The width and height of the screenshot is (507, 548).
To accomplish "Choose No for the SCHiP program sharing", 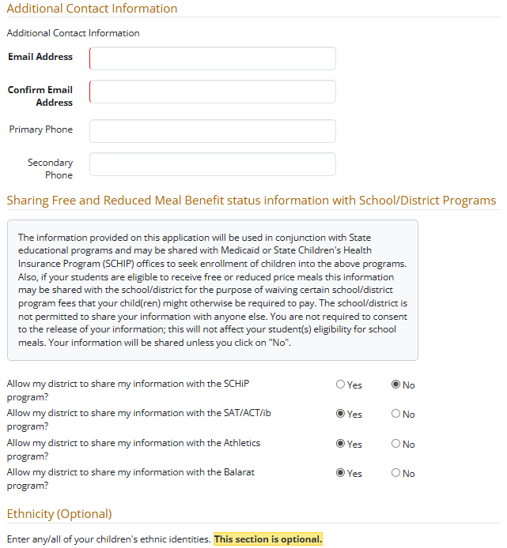I will point(396,385).
